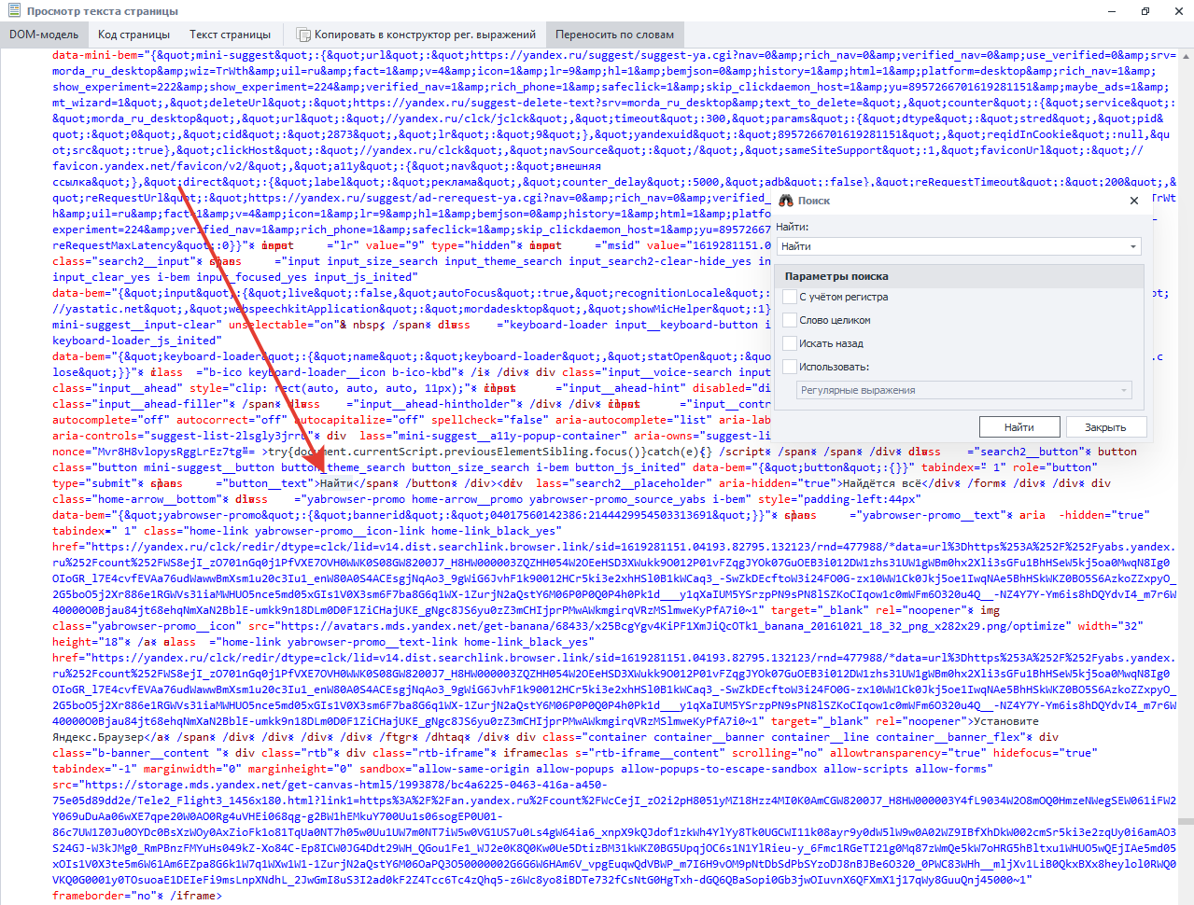Screen dimensions: 1194x905
Task: Click the vertical scrollbar thumb on right edge
Action: (x=1186, y=822)
